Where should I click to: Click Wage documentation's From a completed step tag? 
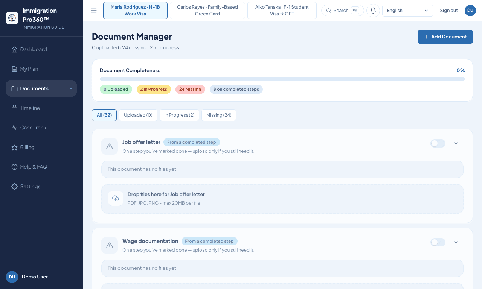[x=209, y=241]
